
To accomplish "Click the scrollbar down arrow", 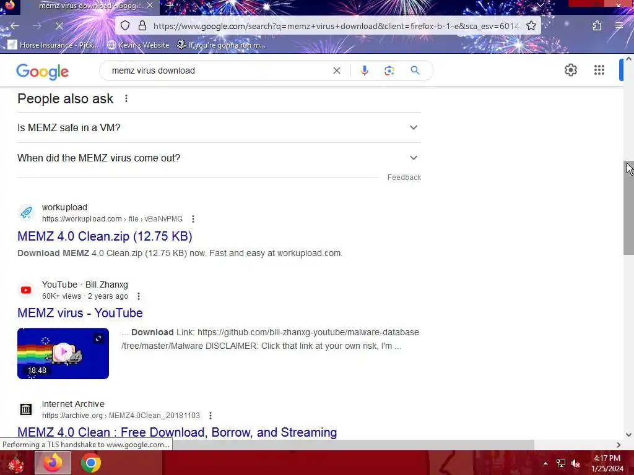I will [x=628, y=435].
